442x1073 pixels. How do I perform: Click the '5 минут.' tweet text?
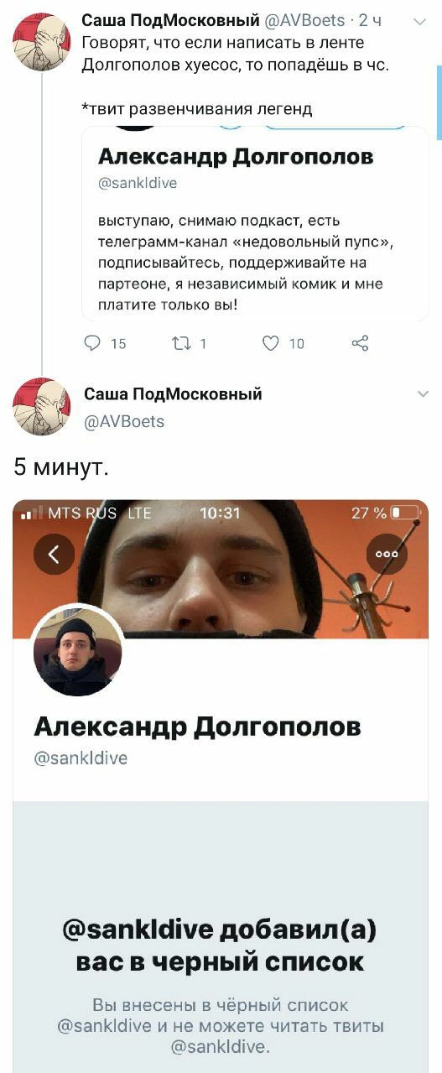coord(60,468)
